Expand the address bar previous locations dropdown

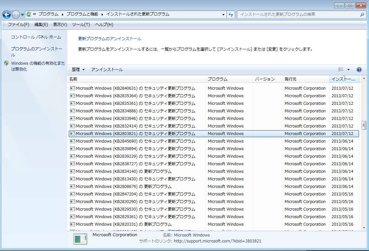[x=223, y=14]
